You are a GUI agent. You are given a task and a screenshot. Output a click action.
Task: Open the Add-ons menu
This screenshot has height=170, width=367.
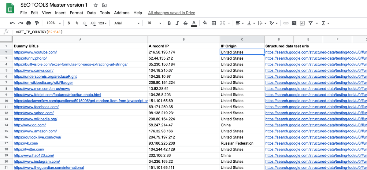coord(122,13)
